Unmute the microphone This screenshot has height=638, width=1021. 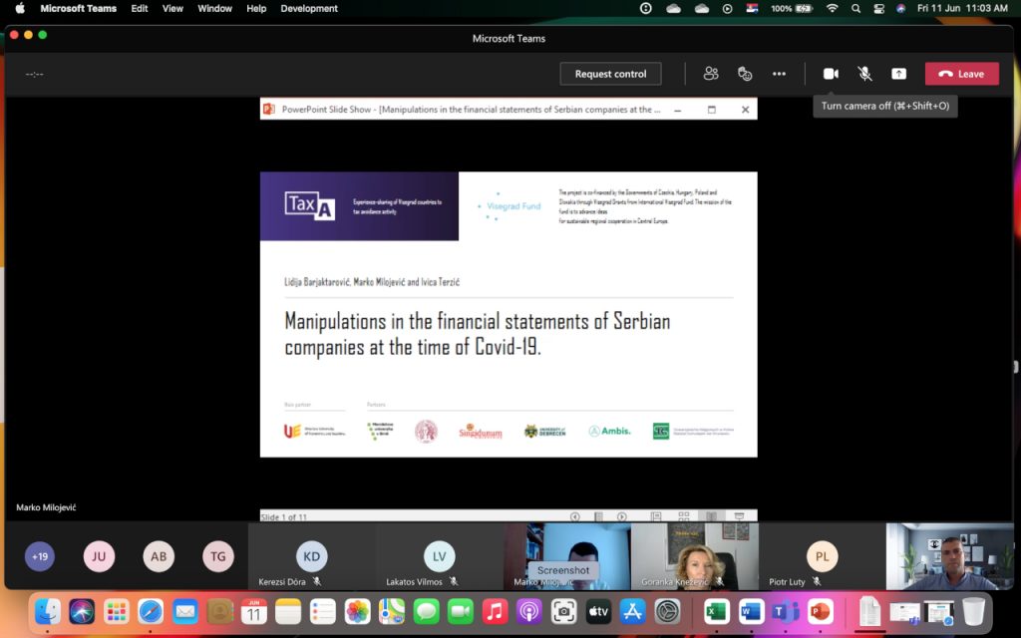pyautogui.click(x=864, y=74)
